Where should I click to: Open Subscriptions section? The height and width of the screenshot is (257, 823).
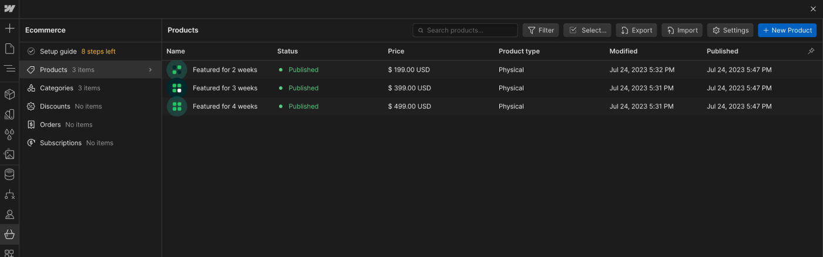pyautogui.click(x=90, y=143)
